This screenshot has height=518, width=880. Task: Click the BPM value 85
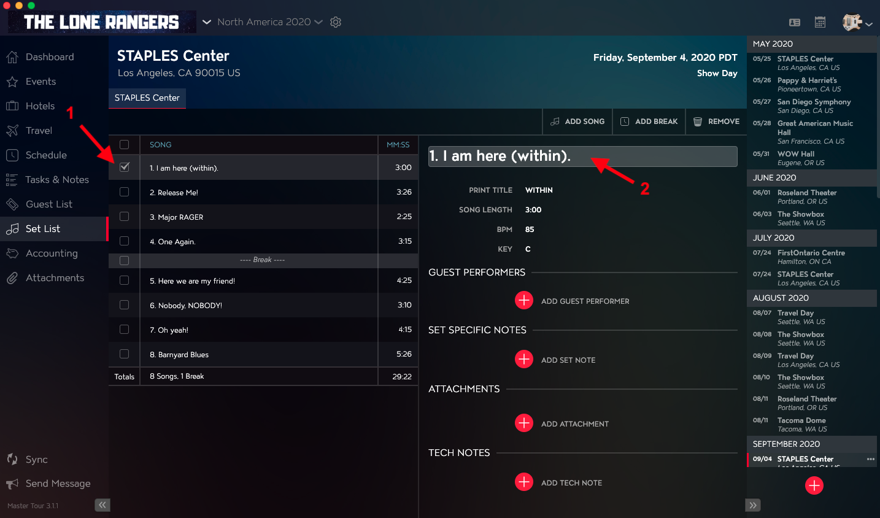[x=530, y=230]
